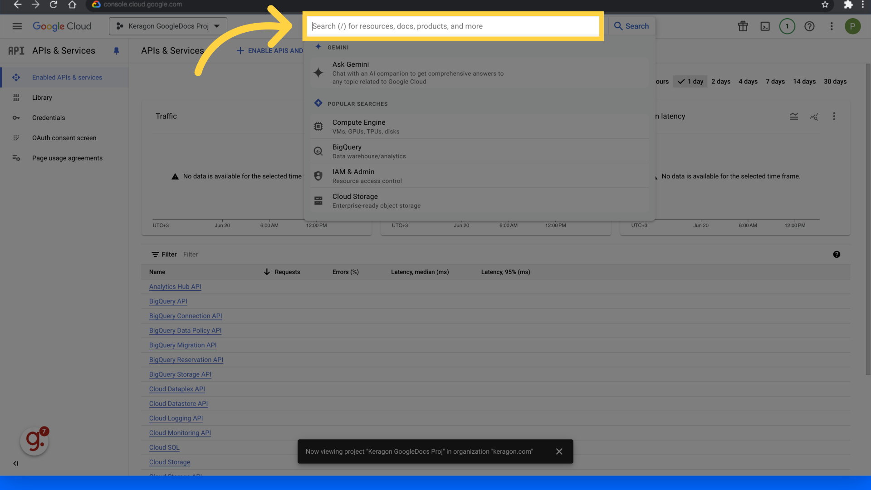Click the Filter funnel icon
This screenshot has height=490, width=871.
[155, 255]
